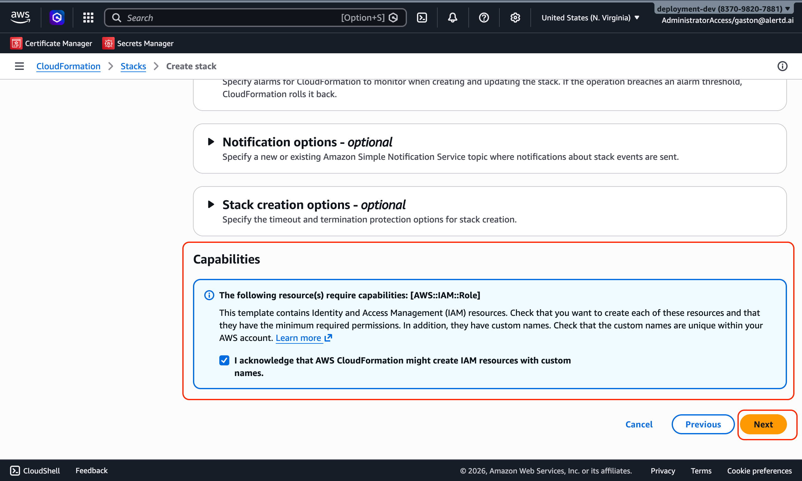The width and height of the screenshot is (802, 481).
Task: Click the CloudShell icon in the footer
Action: tap(15, 470)
